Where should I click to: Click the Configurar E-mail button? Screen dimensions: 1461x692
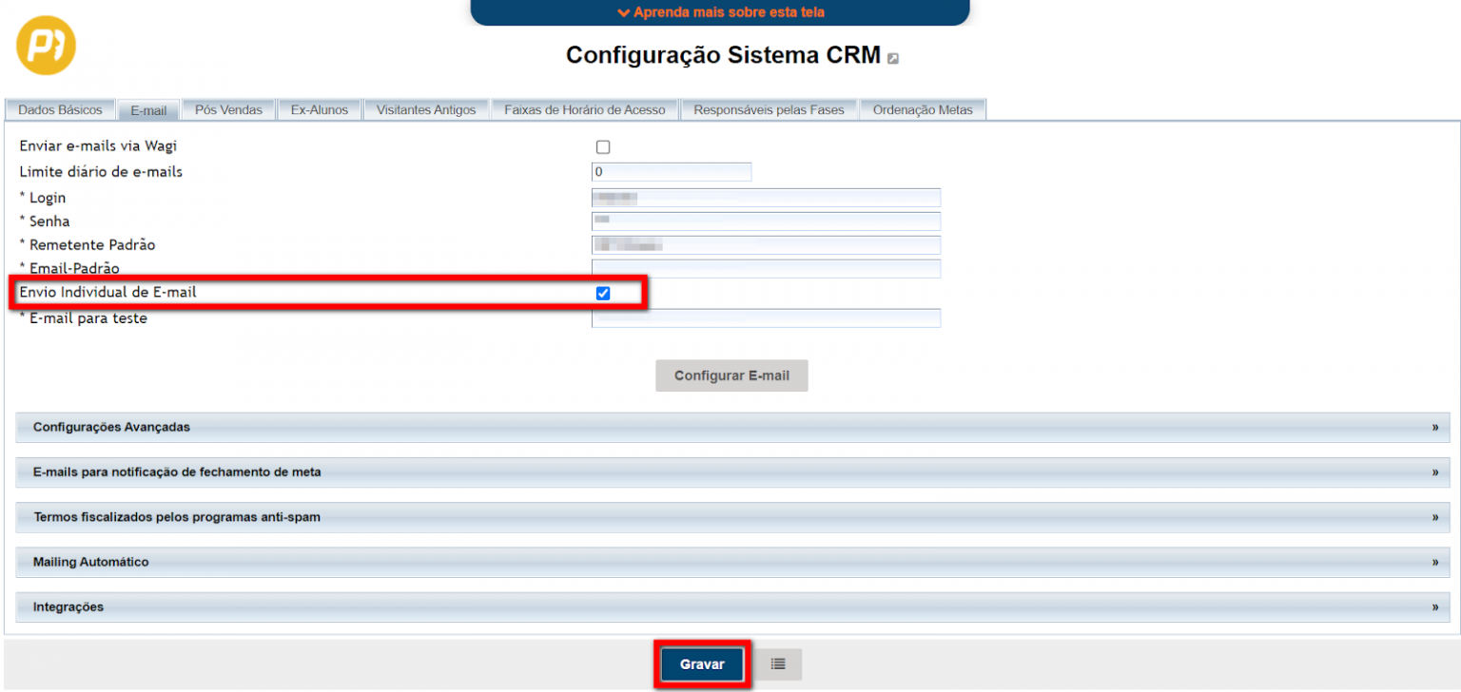tap(731, 375)
